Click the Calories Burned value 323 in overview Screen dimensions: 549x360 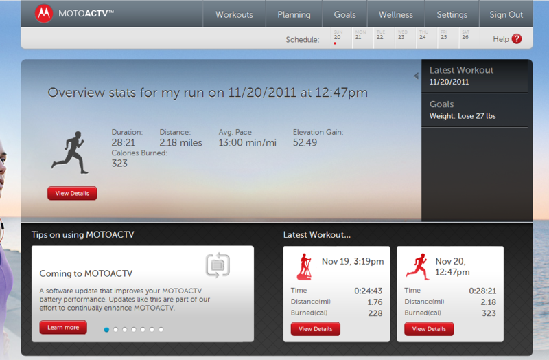[119, 164]
